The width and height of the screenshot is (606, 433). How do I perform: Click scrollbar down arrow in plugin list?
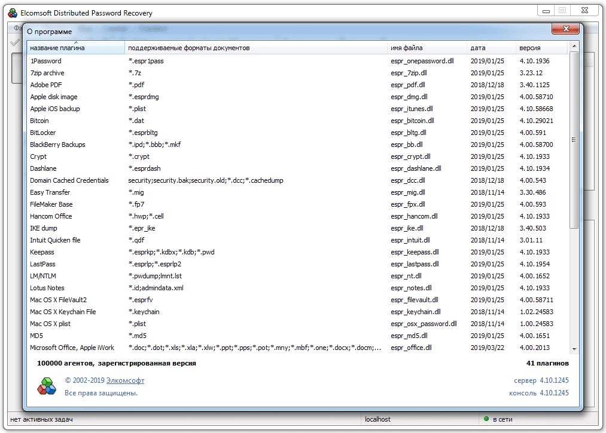tap(574, 349)
